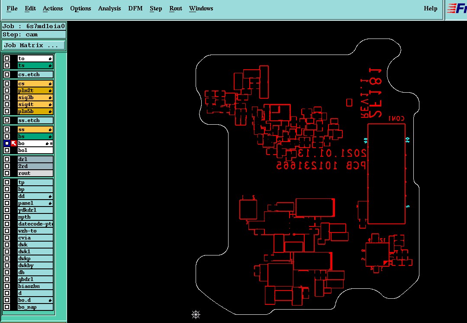Click the hand icon on the 'pln5b' layer row
This screenshot has height=323, width=467.
tap(50, 111)
